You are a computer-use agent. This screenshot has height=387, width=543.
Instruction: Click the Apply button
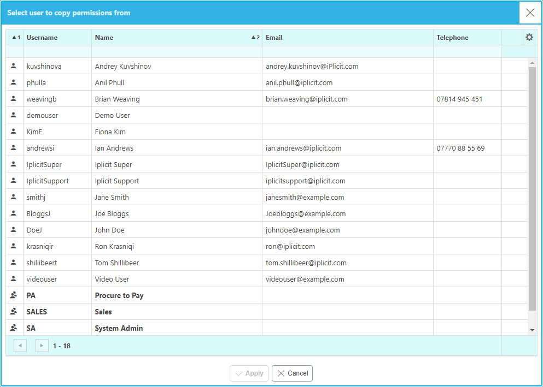click(x=249, y=373)
